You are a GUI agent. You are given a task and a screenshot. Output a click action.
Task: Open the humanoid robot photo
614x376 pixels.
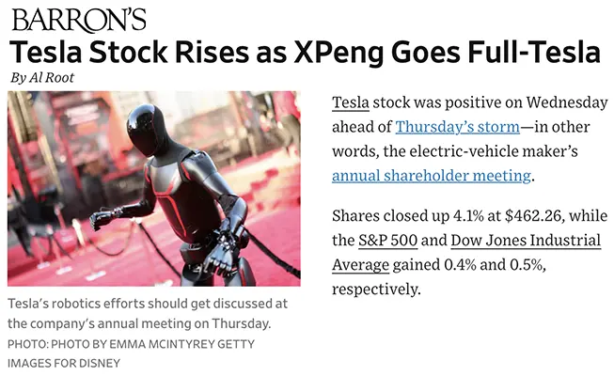154,188
